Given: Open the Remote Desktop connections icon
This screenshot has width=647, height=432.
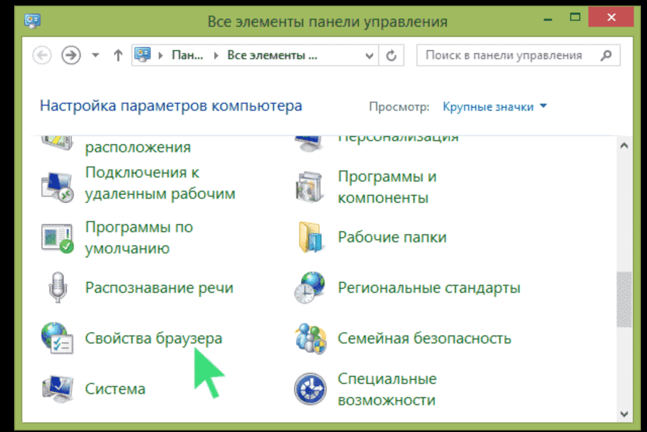Looking at the screenshot, I should (57, 187).
